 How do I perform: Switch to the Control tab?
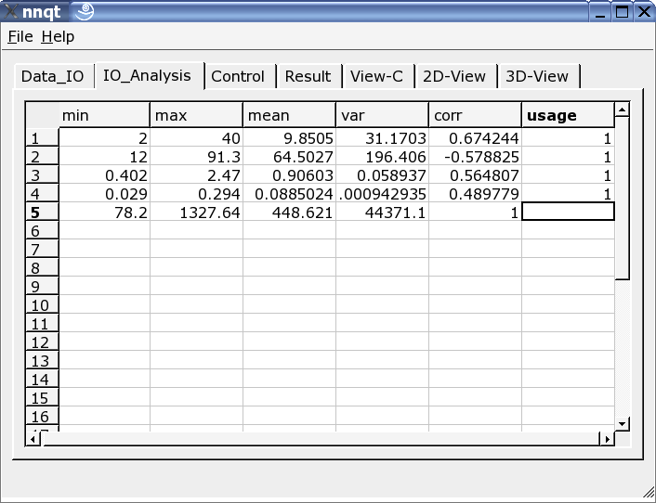tap(238, 77)
